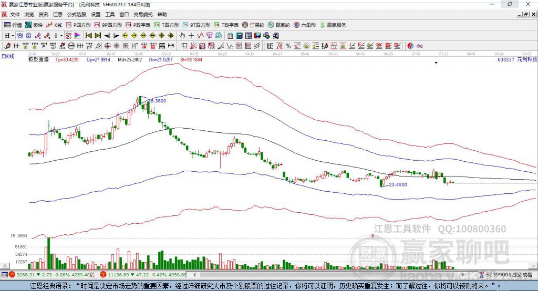Click the Up=27.9914 value
Screen dimensions: 538x291
coord(98,59)
